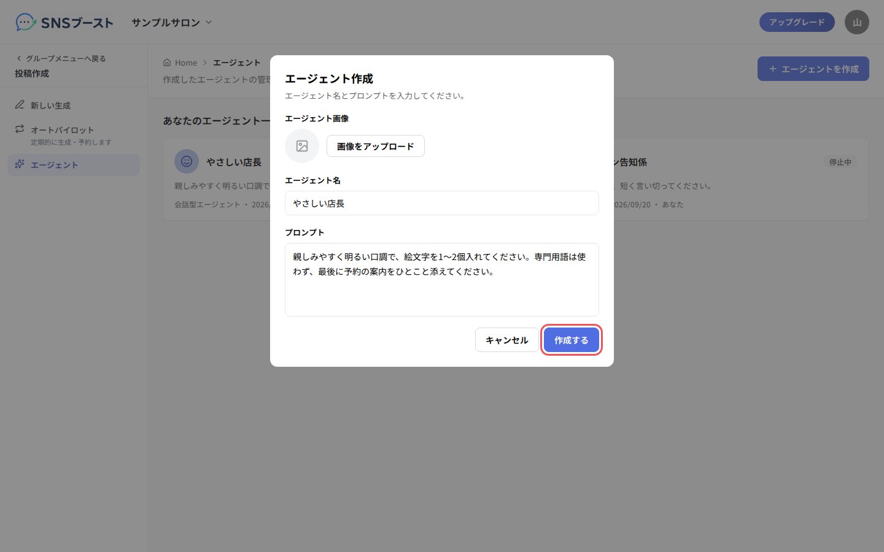Click the agent image placeholder icon
884x552 pixels.
click(302, 146)
